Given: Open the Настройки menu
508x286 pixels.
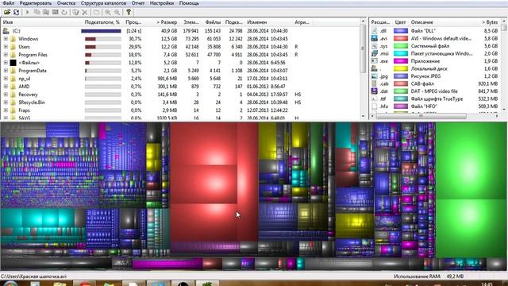Looking at the screenshot, I should pos(162,3).
